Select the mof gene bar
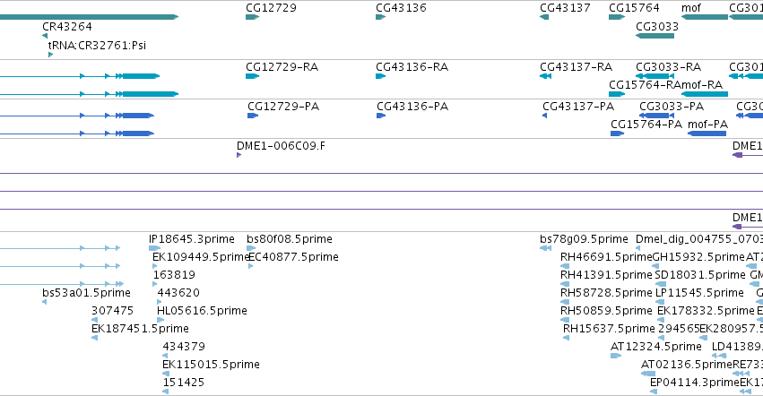 [704, 17]
